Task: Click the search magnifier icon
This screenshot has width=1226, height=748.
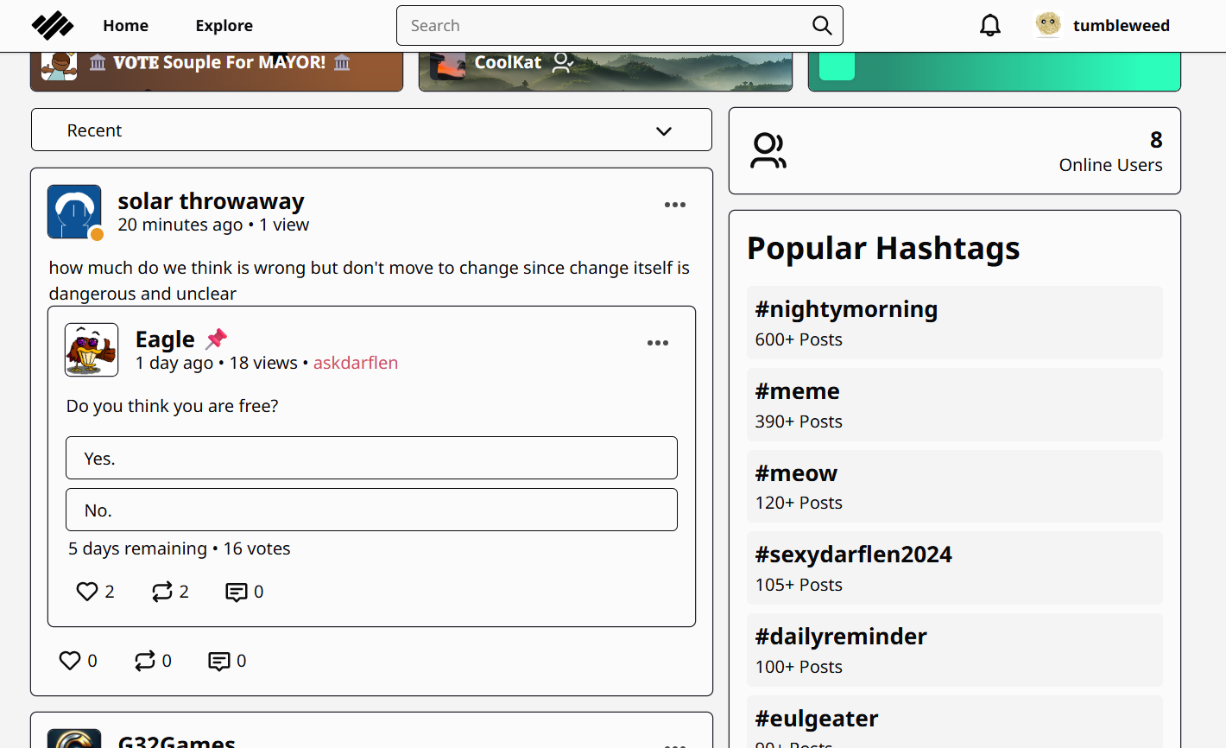Action: coord(822,26)
